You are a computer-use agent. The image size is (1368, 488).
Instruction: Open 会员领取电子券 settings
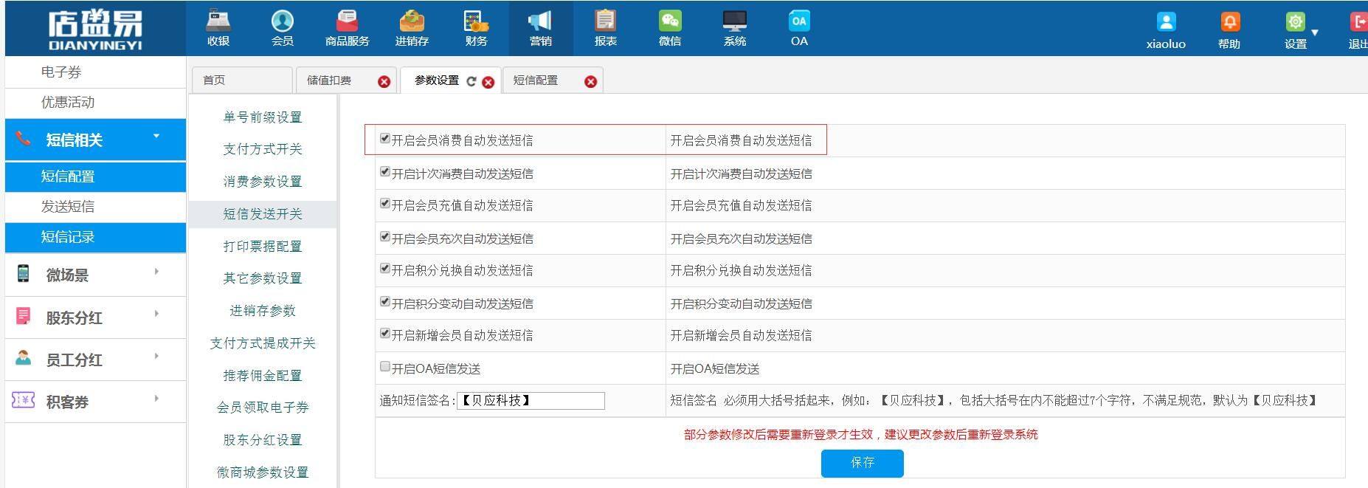click(263, 408)
